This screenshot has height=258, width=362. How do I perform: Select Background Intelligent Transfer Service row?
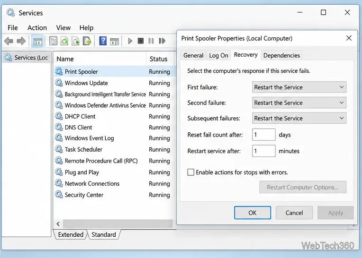point(114,94)
